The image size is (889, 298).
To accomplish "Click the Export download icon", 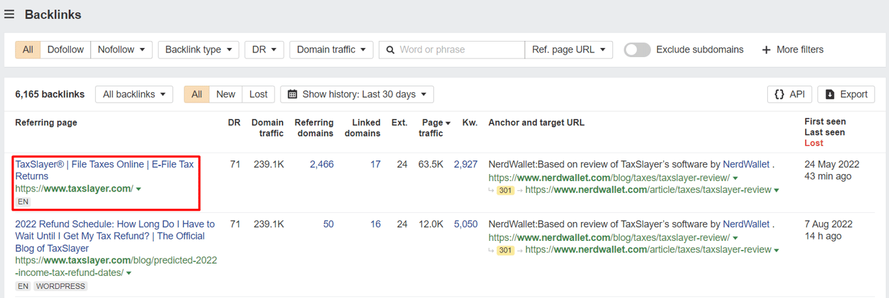I will click(830, 95).
